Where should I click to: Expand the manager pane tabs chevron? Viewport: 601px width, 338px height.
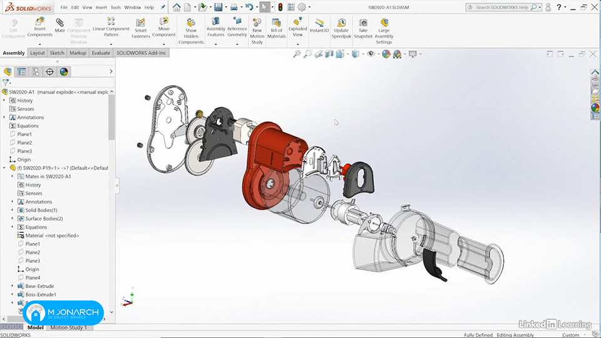(x=111, y=71)
